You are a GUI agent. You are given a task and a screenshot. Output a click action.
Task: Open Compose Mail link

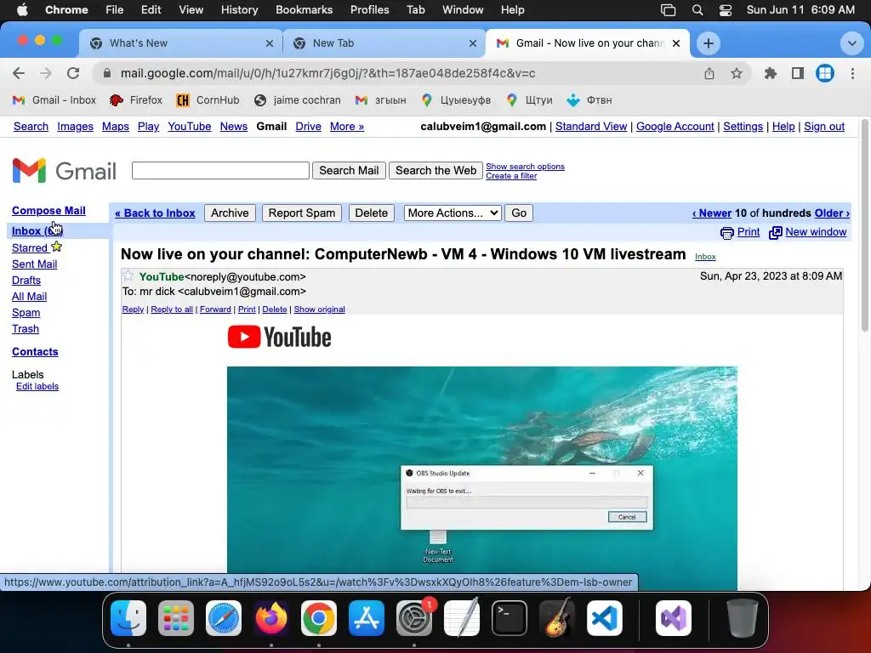click(48, 211)
